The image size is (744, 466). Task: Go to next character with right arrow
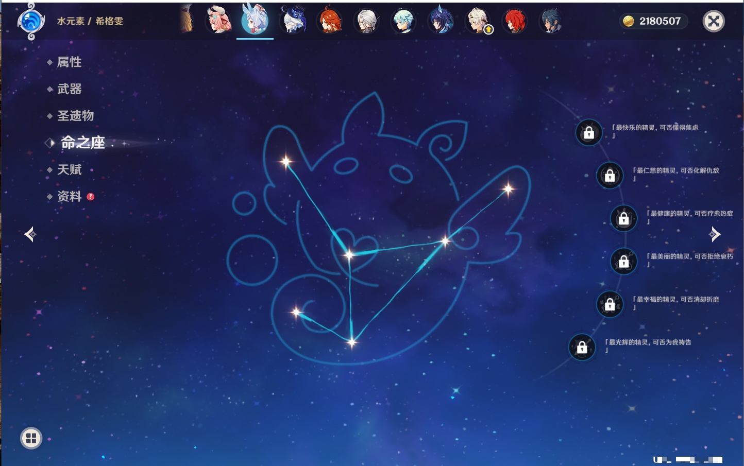point(715,234)
